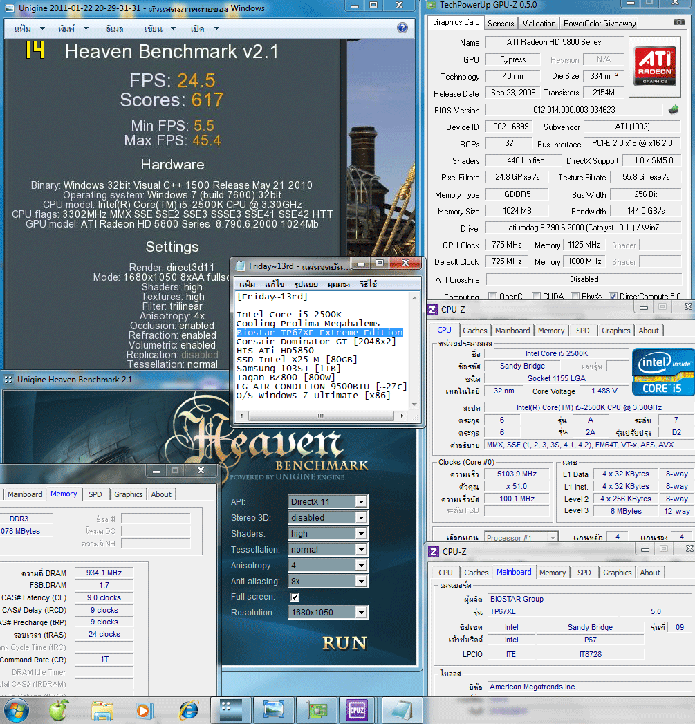Viewport: 695px width, 724px height.
Task: Open the Windows Start orb
Action: 17,709
